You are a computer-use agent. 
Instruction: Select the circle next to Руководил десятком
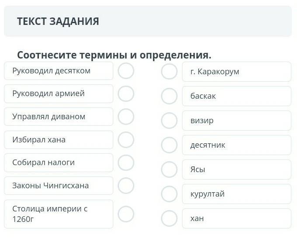126,71
